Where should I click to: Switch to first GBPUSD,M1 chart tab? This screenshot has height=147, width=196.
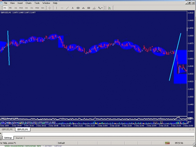click(x=7, y=129)
